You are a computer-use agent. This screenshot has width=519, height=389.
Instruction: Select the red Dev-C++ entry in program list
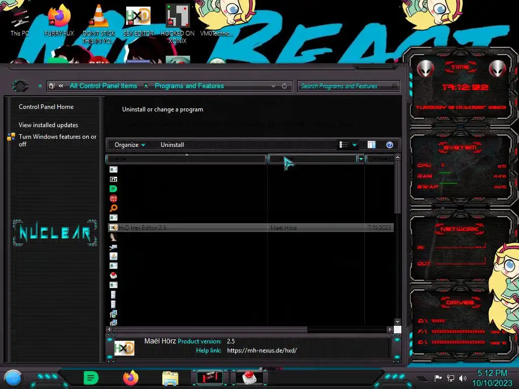[x=113, y=199]
